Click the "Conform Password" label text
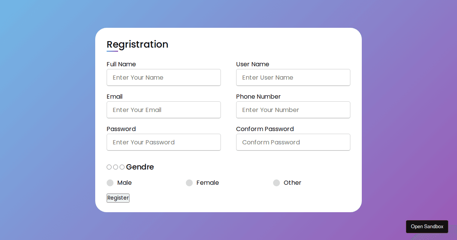The image size is (457, 240). pos(265,129)
